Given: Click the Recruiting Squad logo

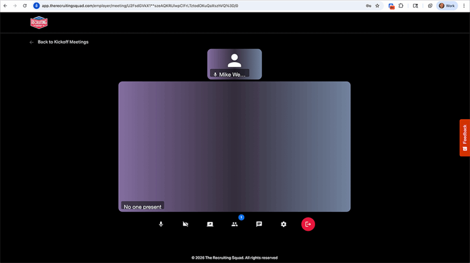Looking at the screenshot, I should 39,22.
